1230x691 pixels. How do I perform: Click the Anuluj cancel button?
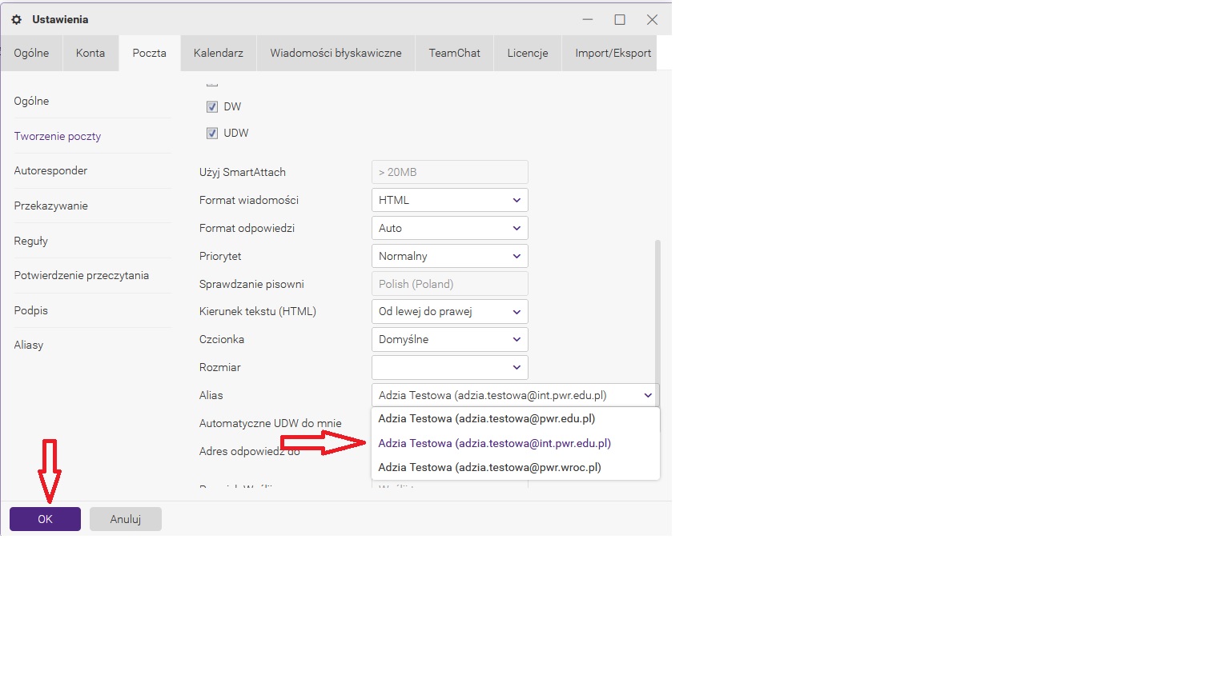(126, 519)
